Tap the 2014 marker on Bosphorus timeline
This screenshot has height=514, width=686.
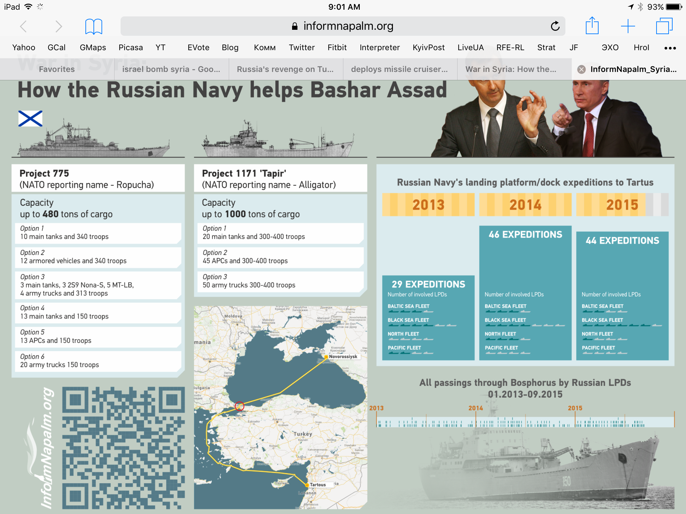[x=476, y=408]
